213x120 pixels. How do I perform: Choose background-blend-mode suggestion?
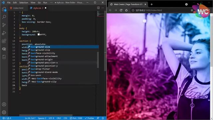tap(63, 72)
